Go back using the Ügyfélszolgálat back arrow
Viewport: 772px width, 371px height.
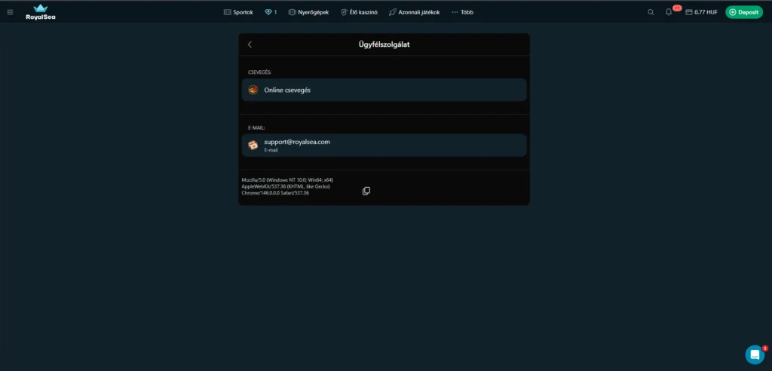[x=250, y=44]
